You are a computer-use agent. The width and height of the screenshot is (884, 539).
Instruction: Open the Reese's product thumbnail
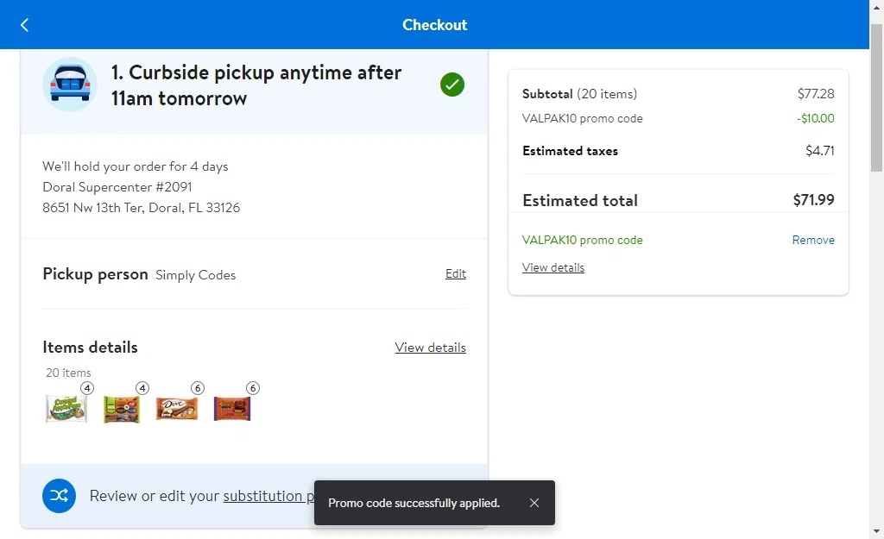click(x=232, y=408)
